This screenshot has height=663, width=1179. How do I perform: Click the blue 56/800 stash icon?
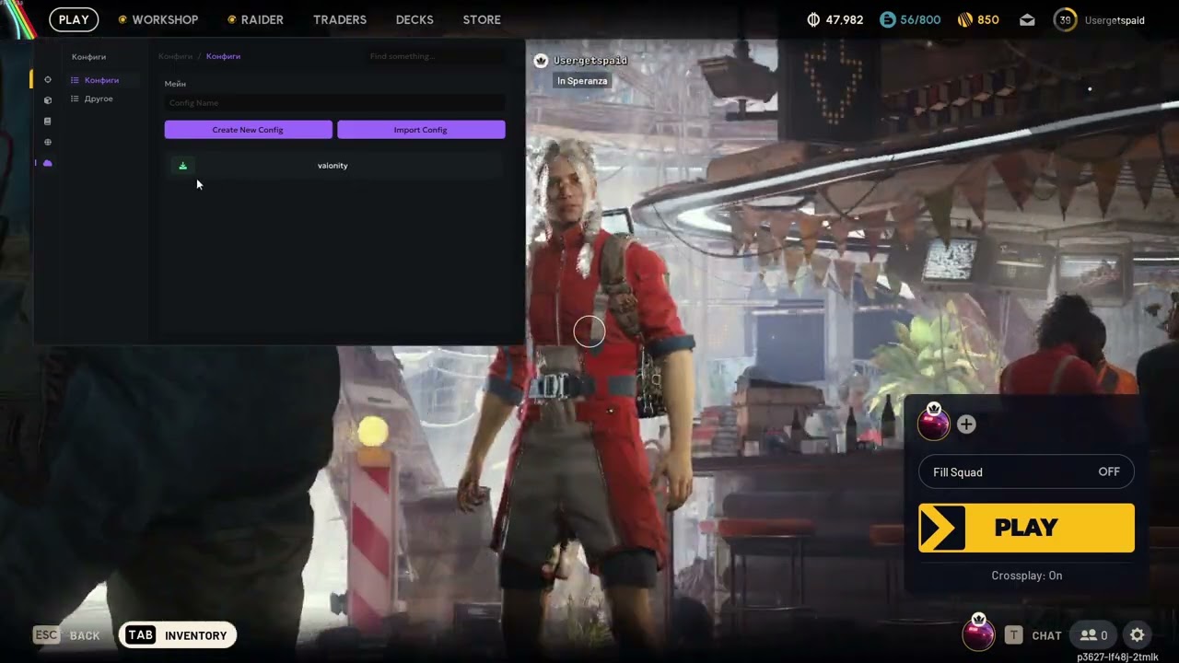tap(887, 19)
